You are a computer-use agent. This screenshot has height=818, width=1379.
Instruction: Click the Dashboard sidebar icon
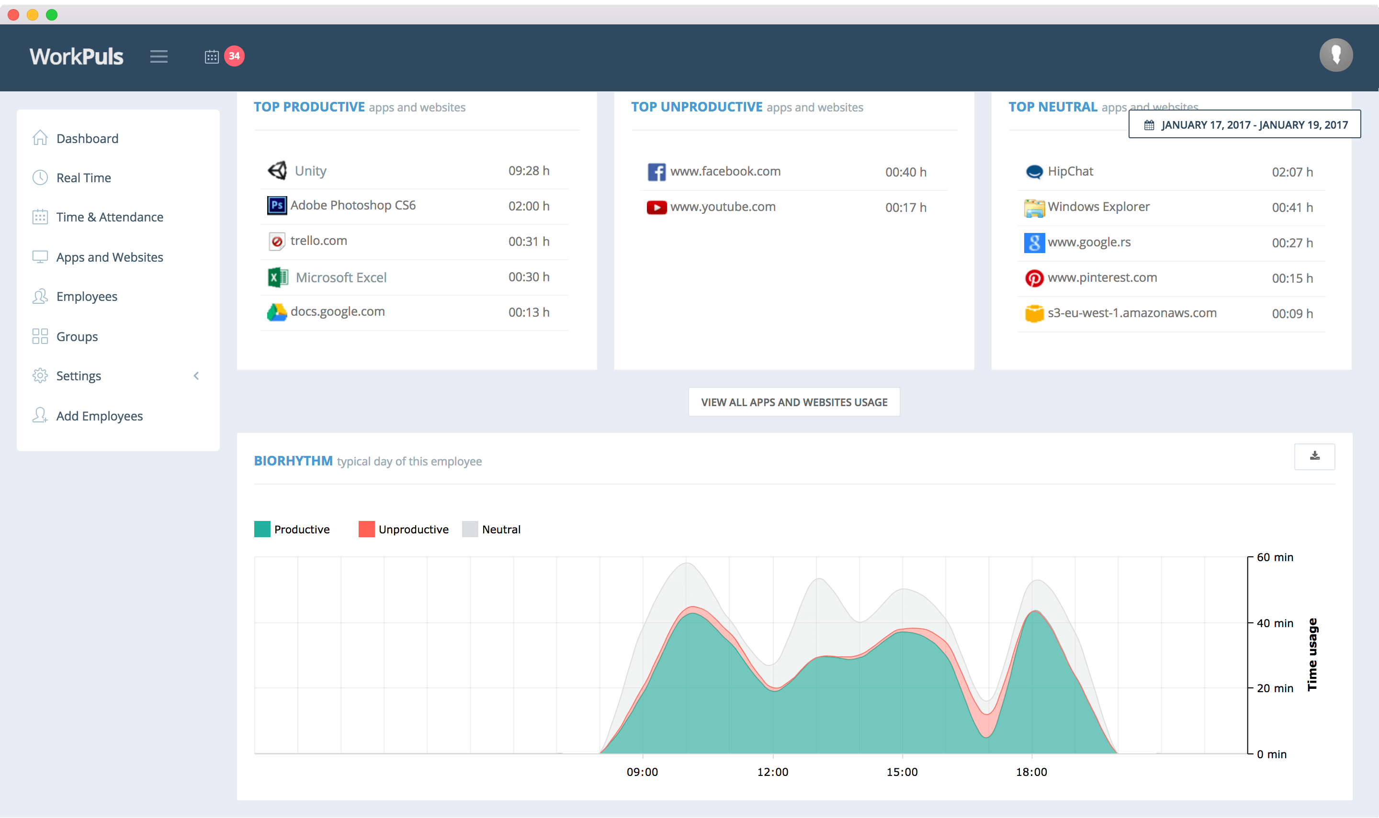coord(40,137)
